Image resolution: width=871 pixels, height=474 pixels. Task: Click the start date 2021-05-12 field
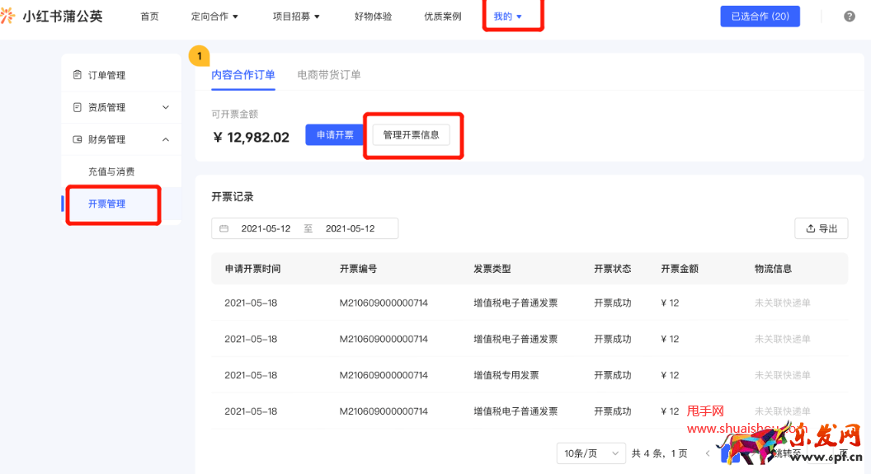point(266,228)
